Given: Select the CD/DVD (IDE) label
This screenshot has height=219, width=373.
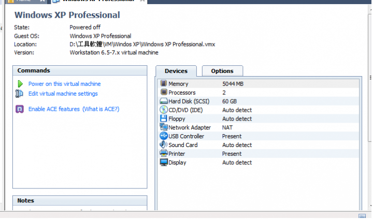Looking at the screenshot, I should (x=185, y=110).
